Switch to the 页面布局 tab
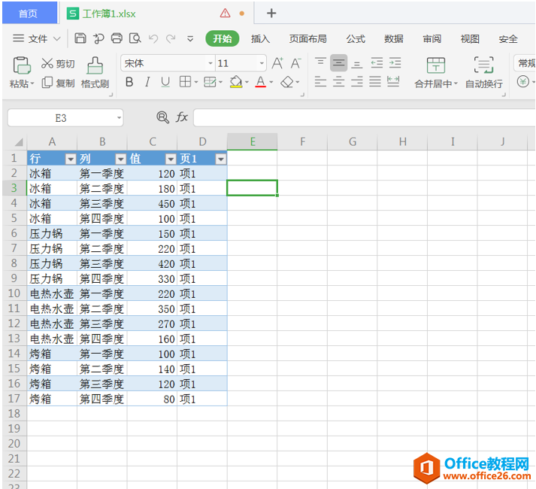536x489 pixels. click(x=308, y=38)
